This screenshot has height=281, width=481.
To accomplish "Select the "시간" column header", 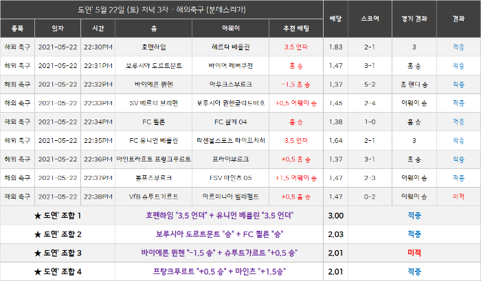I will pyautogui.click(x=98, y=29).
